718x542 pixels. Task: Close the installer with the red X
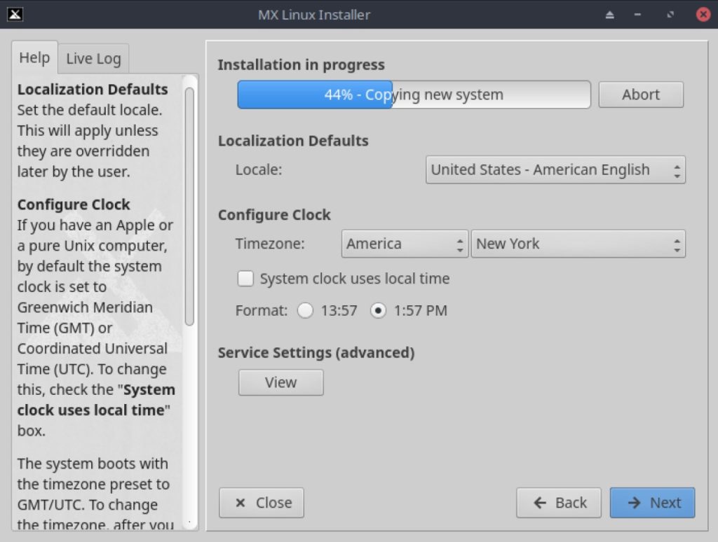click(x=703, y=15)
